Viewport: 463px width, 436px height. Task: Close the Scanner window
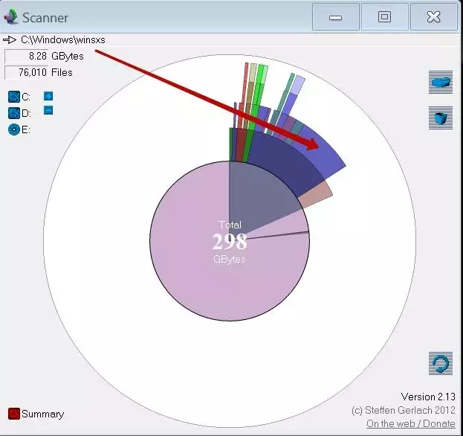tap(434, 17)
